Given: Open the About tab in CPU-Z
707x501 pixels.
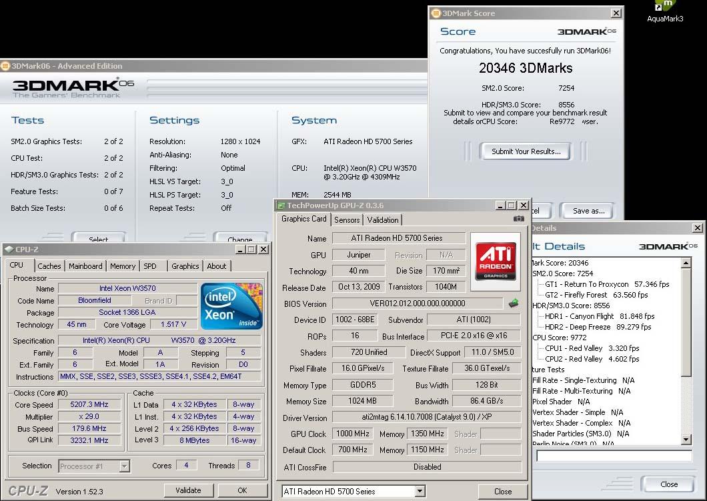Looking at the screenshot, I should click(x=216, y=266).
